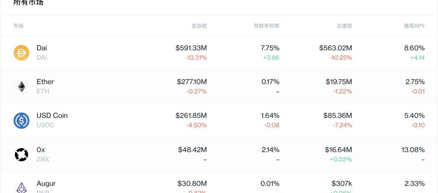Click the USD Coin icon
The width and height of the screenshot is (438, 193).
pyautogui.click(x=21, y=121)
